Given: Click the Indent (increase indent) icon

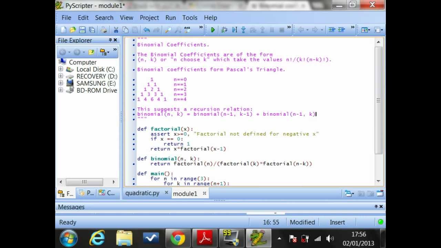Looking at the screenshot, I should [341, 30].
